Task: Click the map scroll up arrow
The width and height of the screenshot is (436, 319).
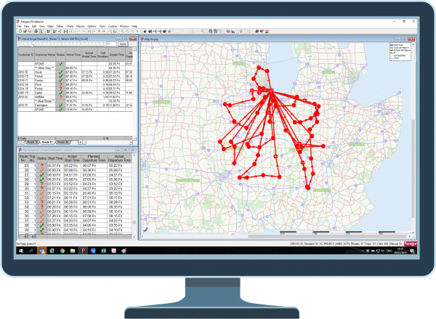Action: [x=413, y=44]
